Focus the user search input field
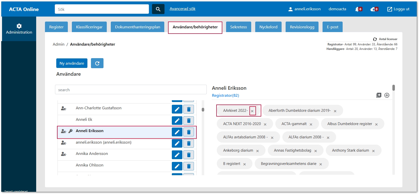This screenshot has height=194, width=419. coord(131,90)
